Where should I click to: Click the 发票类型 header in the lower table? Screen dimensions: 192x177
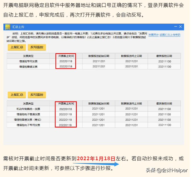click(x=28, y=104)
